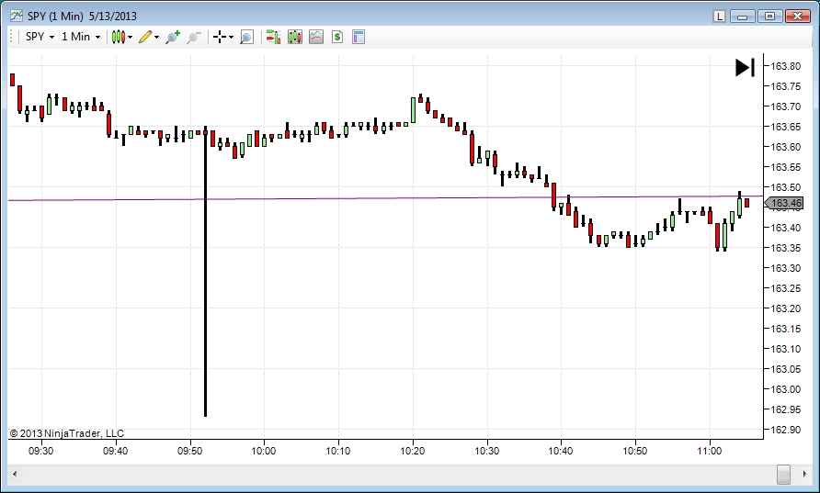The height and width of the screenshot is (493, 820).
Task: Click the 163.00 price axis label
Action: point(786,389)
